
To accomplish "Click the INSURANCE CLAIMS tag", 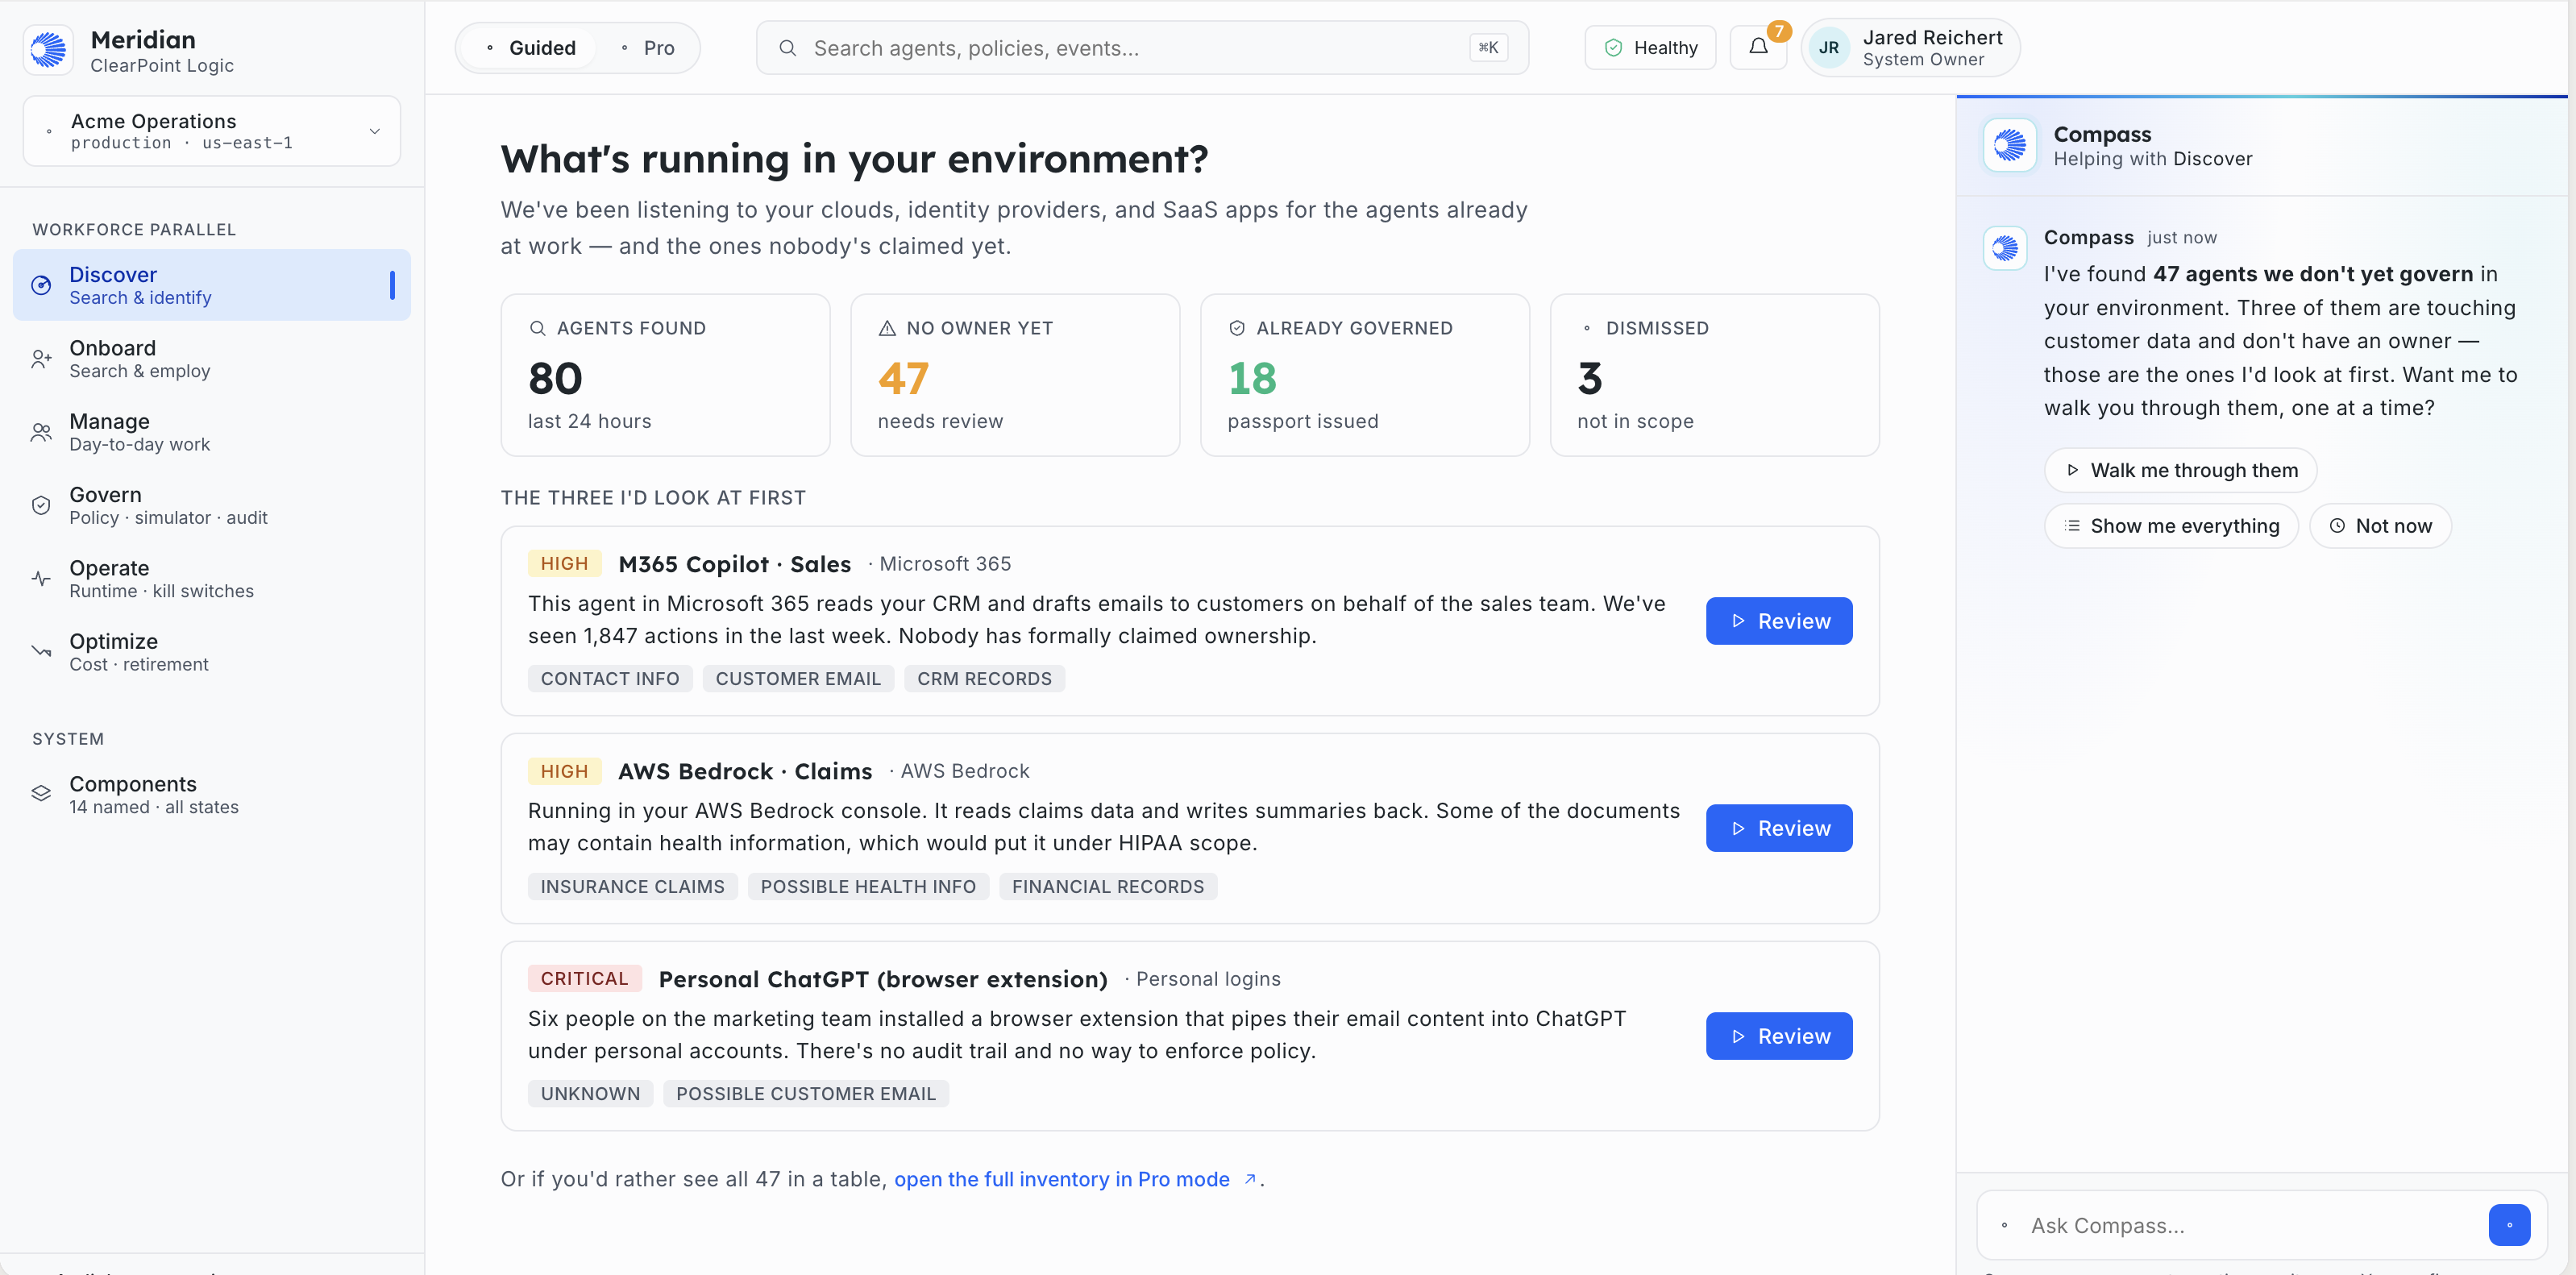I will coord(632,887).
